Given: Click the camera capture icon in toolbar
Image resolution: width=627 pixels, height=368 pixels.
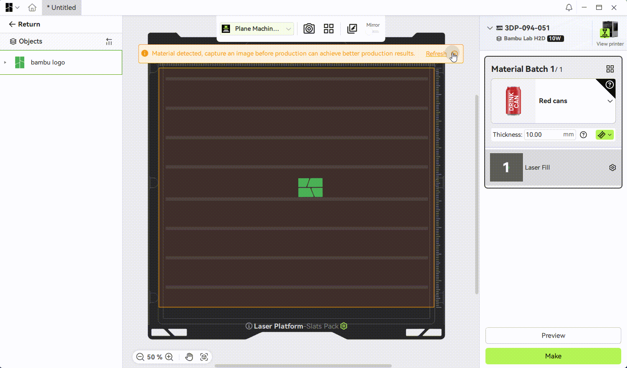Looking at the screenshot, I should (x=309, y=29).
